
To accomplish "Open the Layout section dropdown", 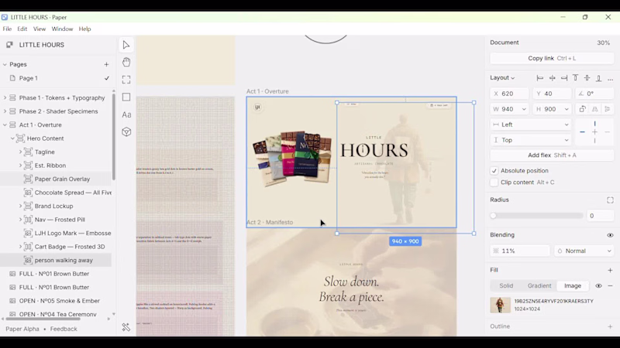I will (x=502, y=78).
